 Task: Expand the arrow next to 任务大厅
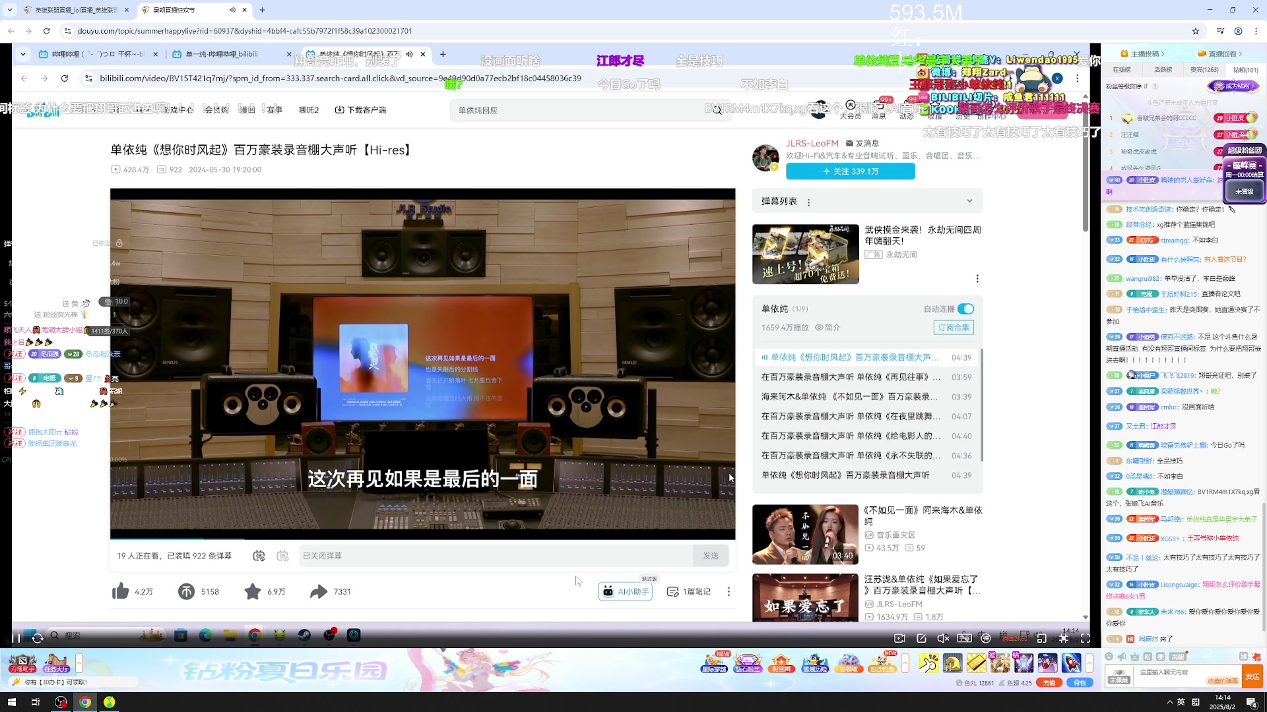[79, 663]
